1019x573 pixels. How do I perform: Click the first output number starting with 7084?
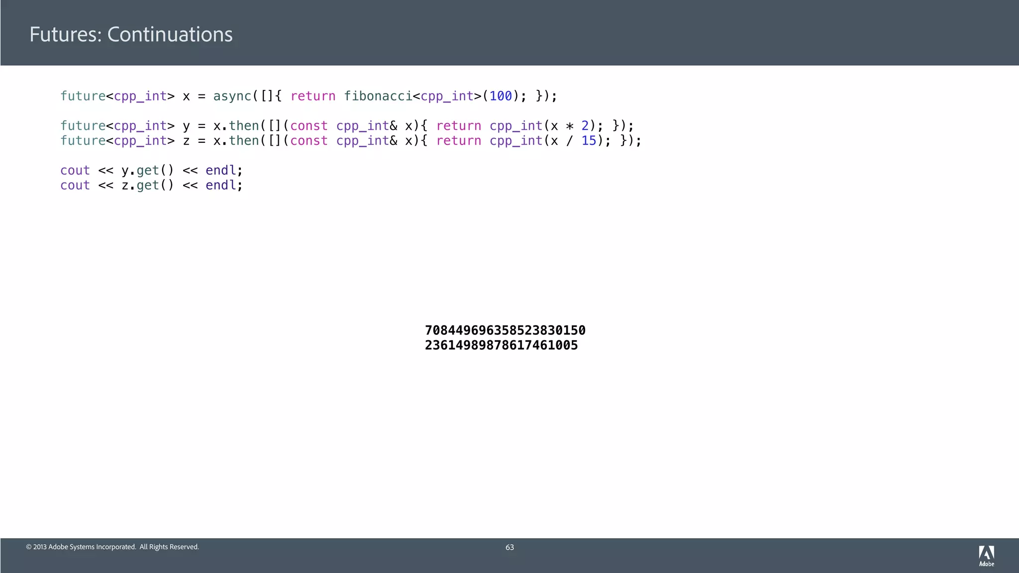pos(505,330)
